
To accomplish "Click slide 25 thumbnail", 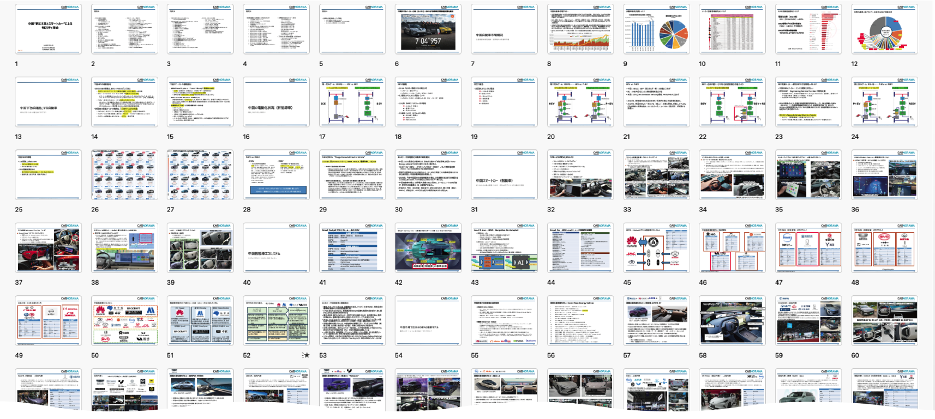I will (x=48, y=175).
